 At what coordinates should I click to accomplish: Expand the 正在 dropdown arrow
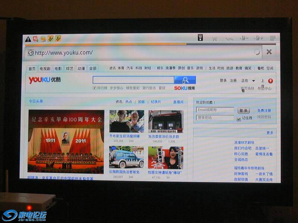tap(253, 81)
